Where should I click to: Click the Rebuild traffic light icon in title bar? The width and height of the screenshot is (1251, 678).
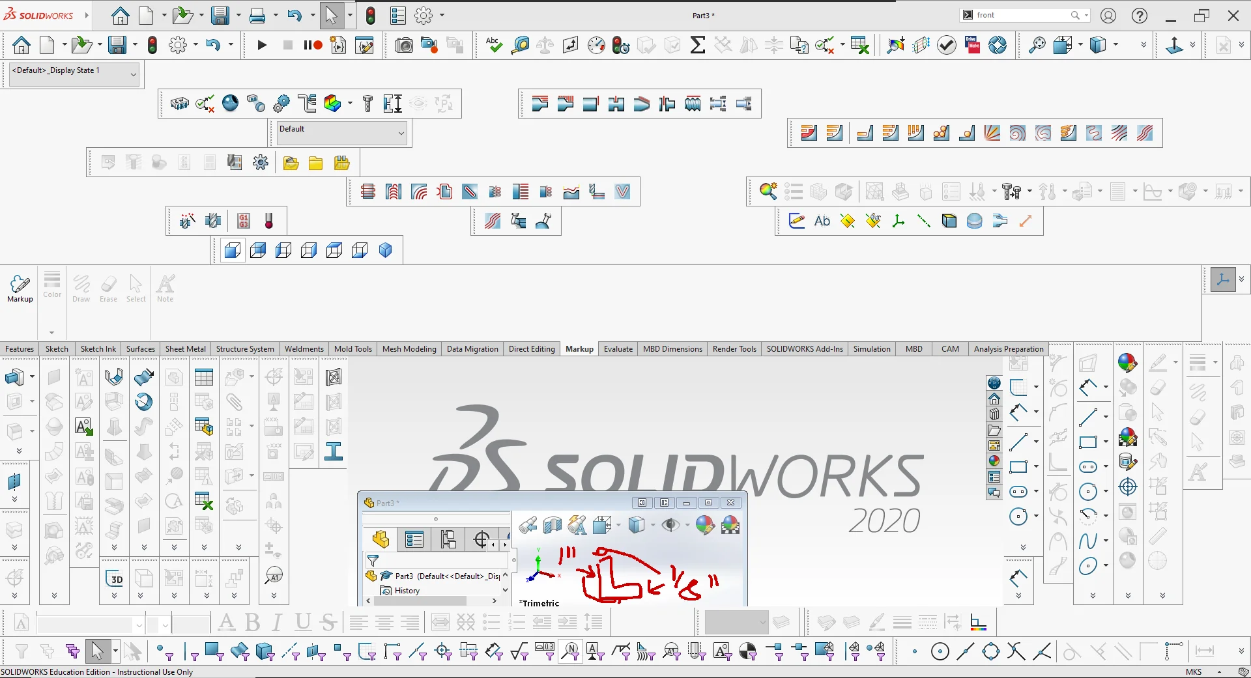click(x=370, y=16)
